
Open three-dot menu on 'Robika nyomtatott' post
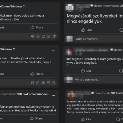54,96
